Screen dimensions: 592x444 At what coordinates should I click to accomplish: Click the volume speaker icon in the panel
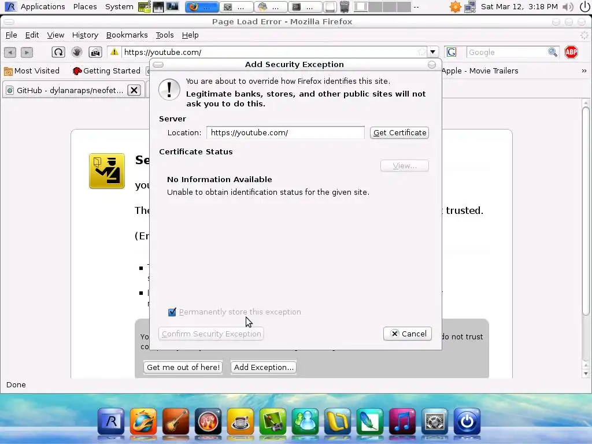(x=568, y=7)
